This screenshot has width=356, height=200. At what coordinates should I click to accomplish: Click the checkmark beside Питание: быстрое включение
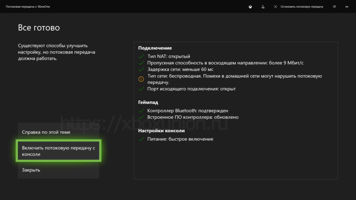tap(141, 139)
